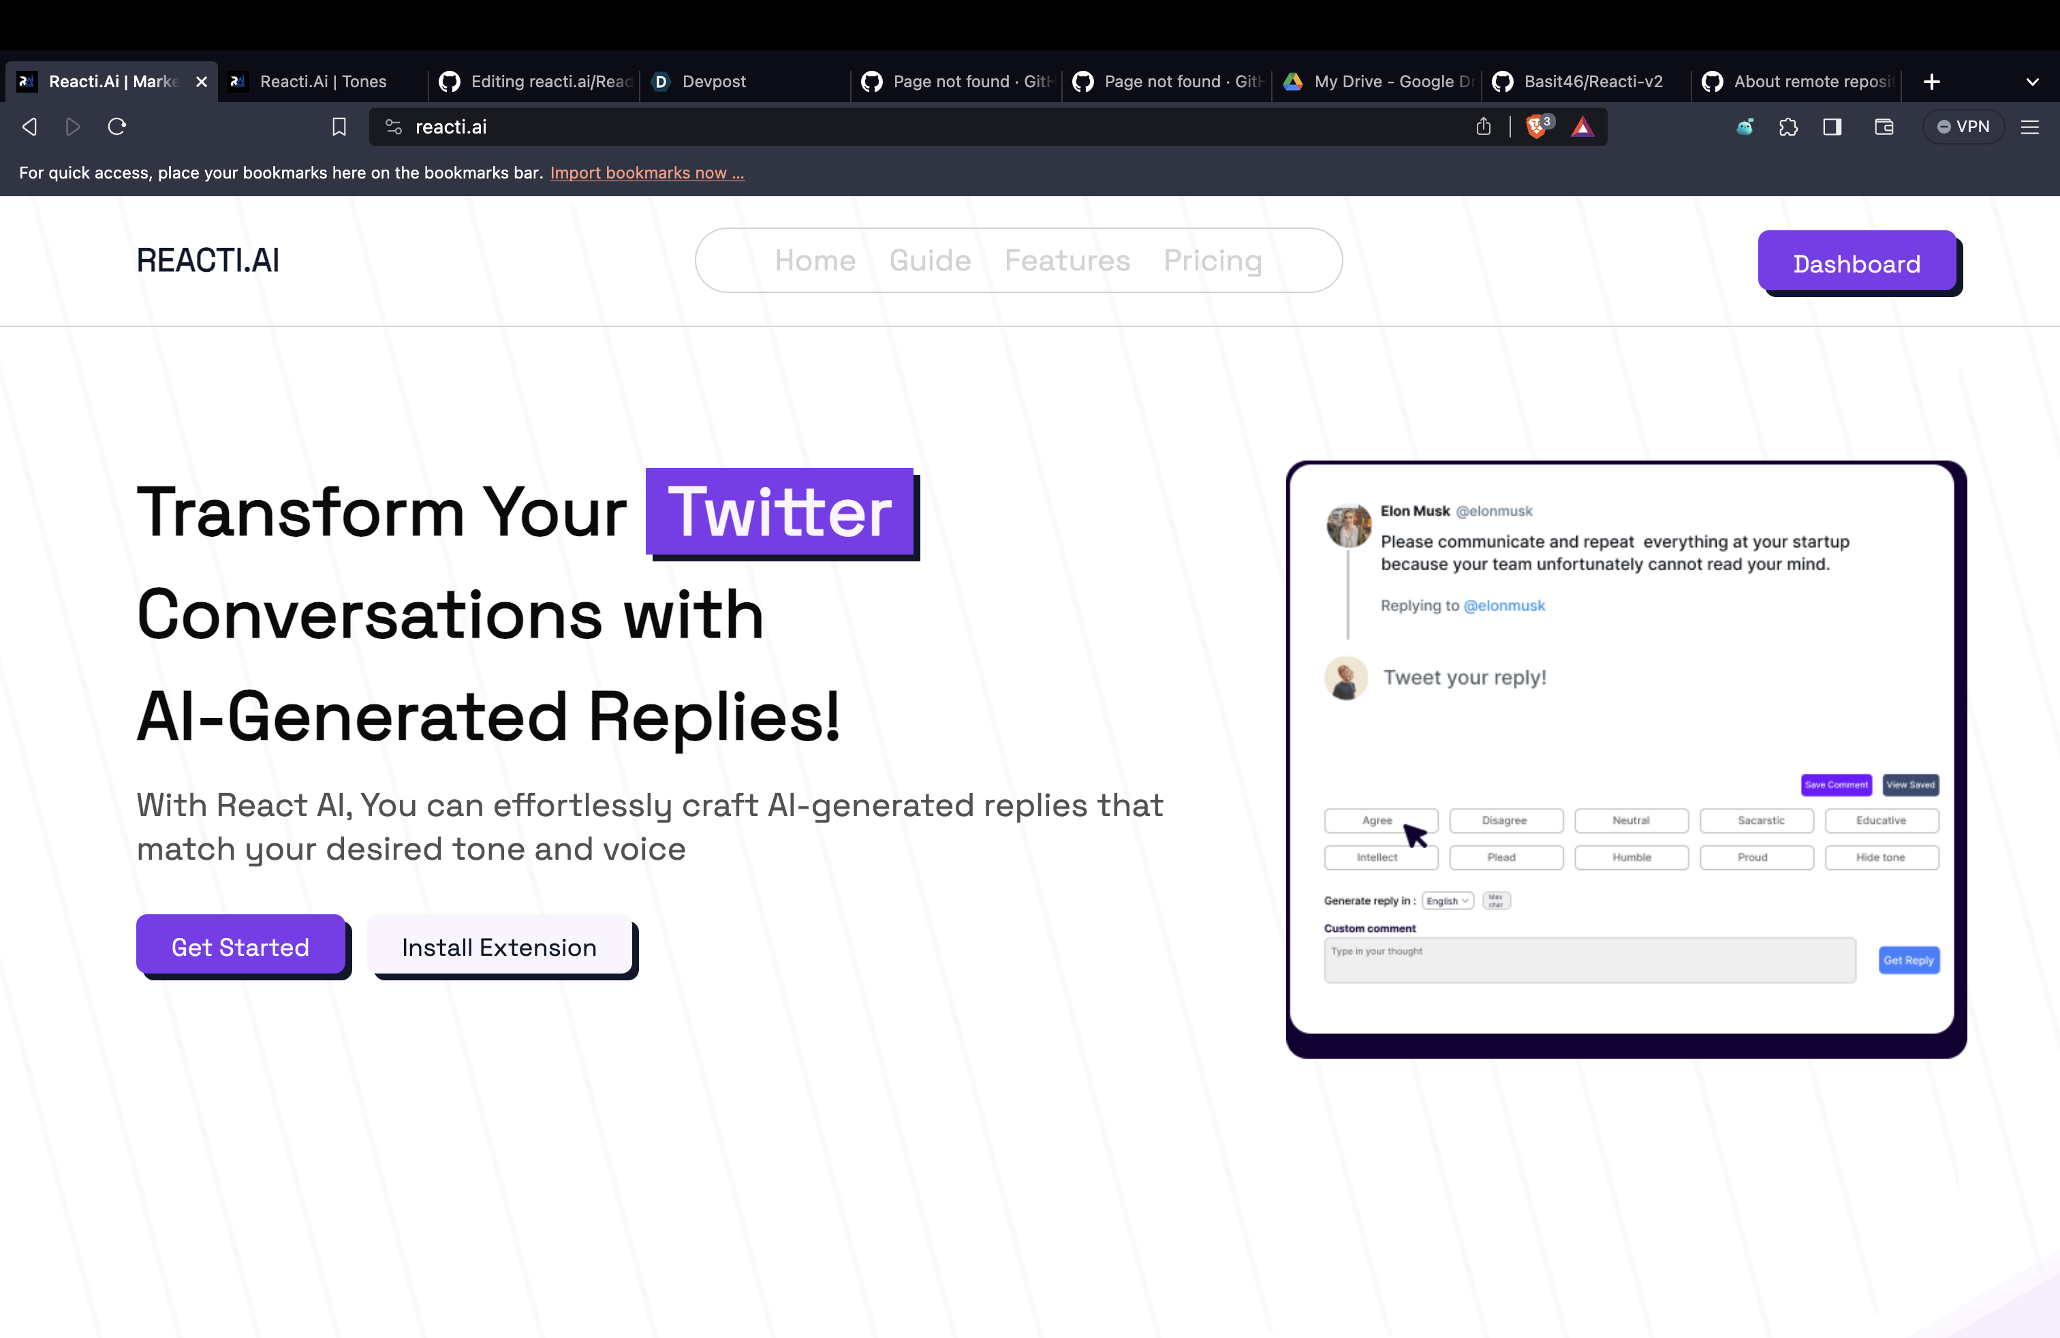This screenshot has width=2060, height=1338.
Task: Toggle the VPN button
Action: click(1962, 127)
